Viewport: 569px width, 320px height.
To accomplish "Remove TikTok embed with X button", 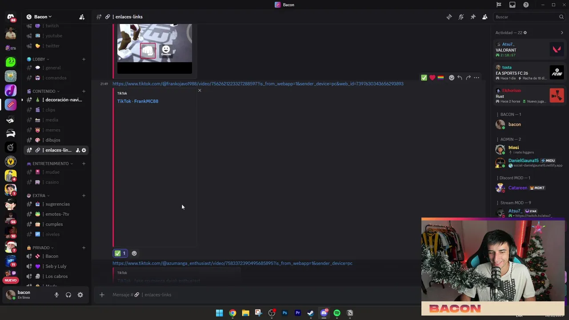I will 200,91.
